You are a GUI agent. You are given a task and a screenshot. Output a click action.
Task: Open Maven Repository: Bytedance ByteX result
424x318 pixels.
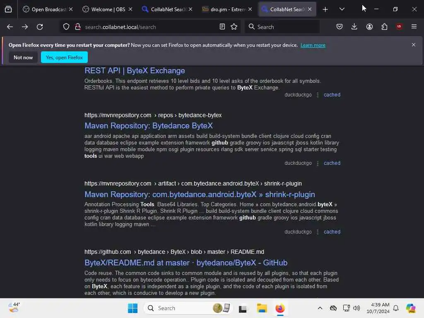coord(149,126)
